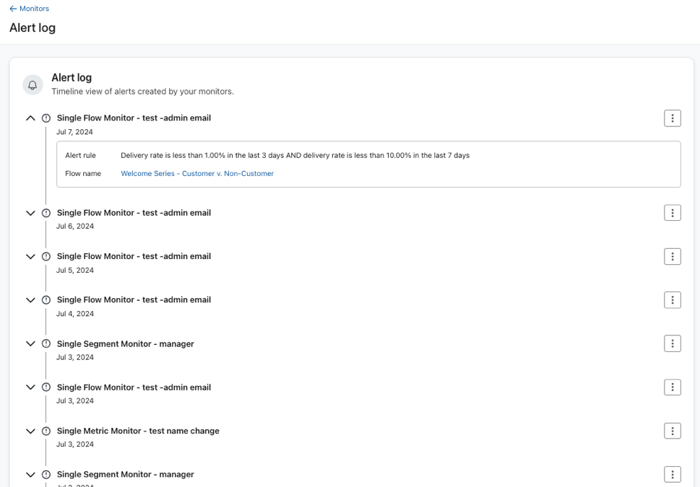Viewport: 700px width, 487px height.
Task: Open the kebab menu for Single Metric Monitor
Action: click(x=672, y=430)
